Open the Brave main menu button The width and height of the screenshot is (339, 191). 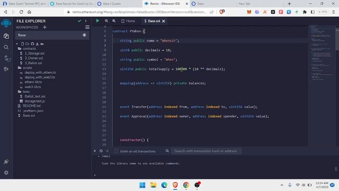coord(334,12)
